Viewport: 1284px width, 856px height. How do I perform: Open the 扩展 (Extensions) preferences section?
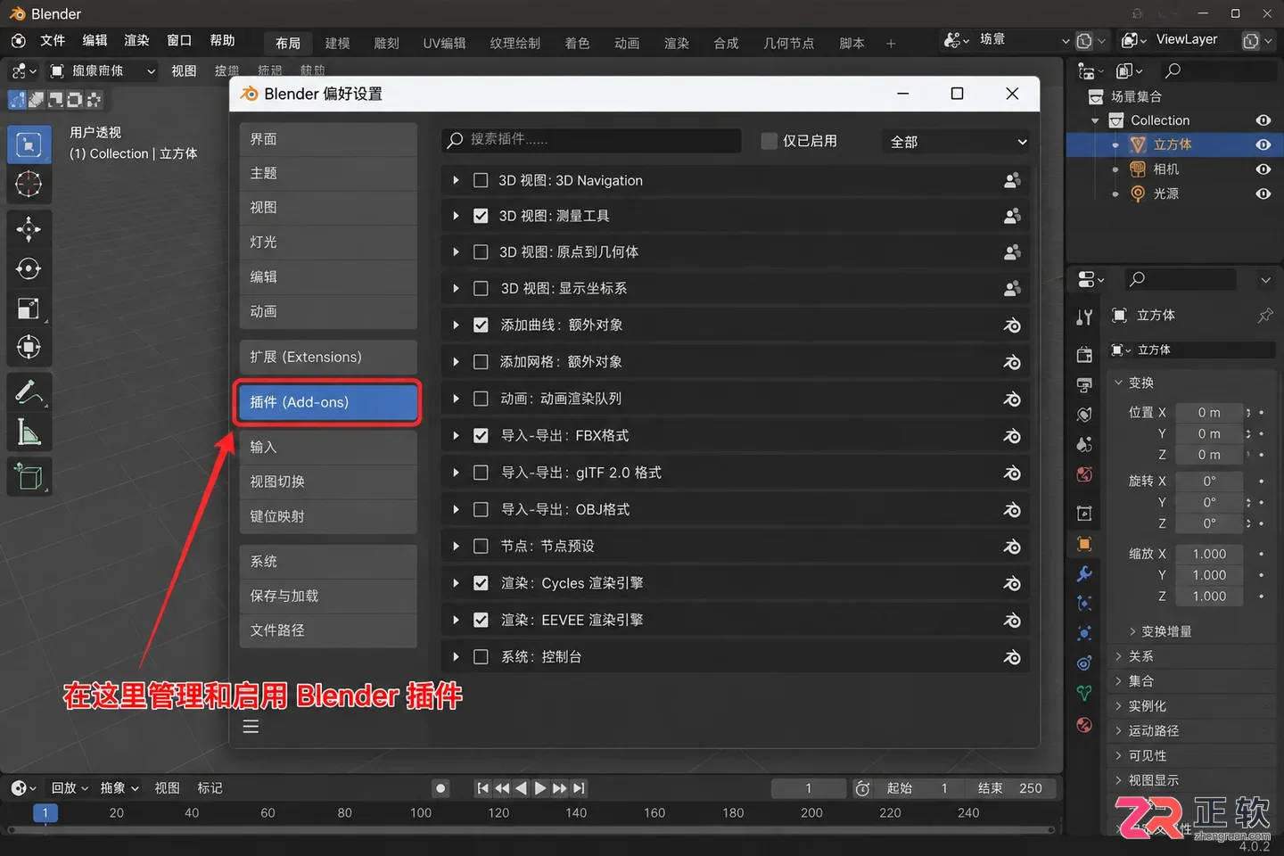coord(328,357)
